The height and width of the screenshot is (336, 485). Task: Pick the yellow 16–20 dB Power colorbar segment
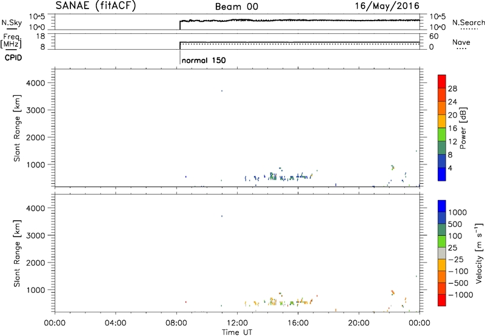tap(442, 121)
